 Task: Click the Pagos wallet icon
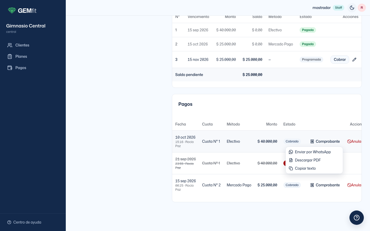tap(10, 68)
